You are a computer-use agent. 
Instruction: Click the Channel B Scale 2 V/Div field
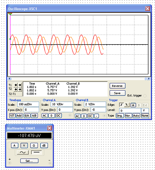coord(95,104)
